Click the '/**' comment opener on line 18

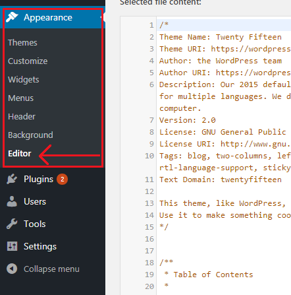167,263
